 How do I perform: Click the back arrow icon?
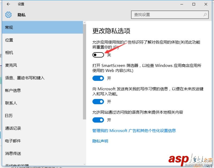coord(8,4)
